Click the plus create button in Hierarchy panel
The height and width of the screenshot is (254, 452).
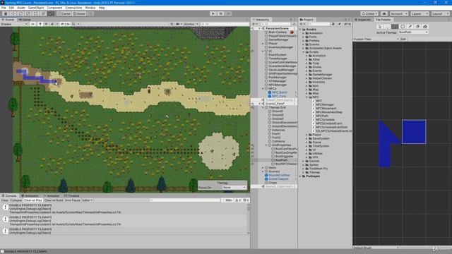point(254,24)
